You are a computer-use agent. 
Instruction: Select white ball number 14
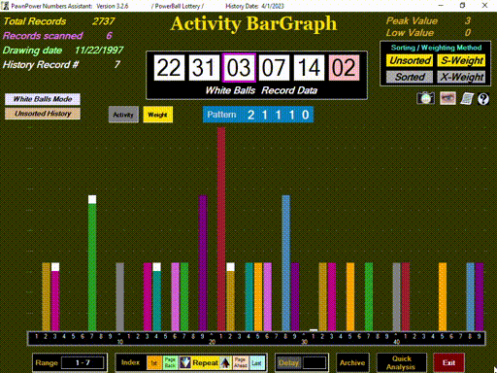[x=309, y=68]
